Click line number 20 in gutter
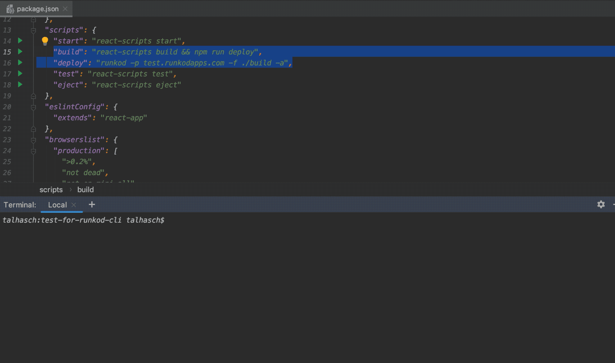This screenshot has width=615, height=363. pos(7,107)
